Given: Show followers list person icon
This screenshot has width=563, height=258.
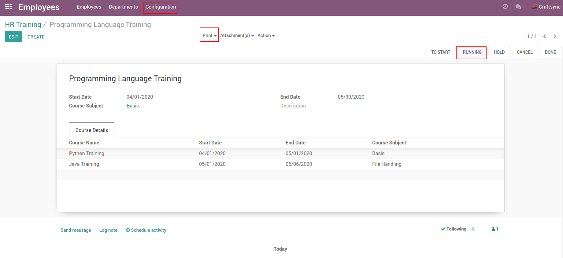Looking at the screenshot, I should (x=494, y=229).
